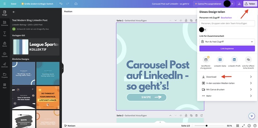Click SWIPE button on canvas
The image size is (258, 128).
coord(146,97)
